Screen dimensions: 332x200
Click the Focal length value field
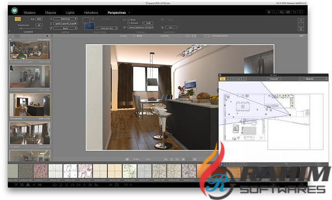point(39,25)
